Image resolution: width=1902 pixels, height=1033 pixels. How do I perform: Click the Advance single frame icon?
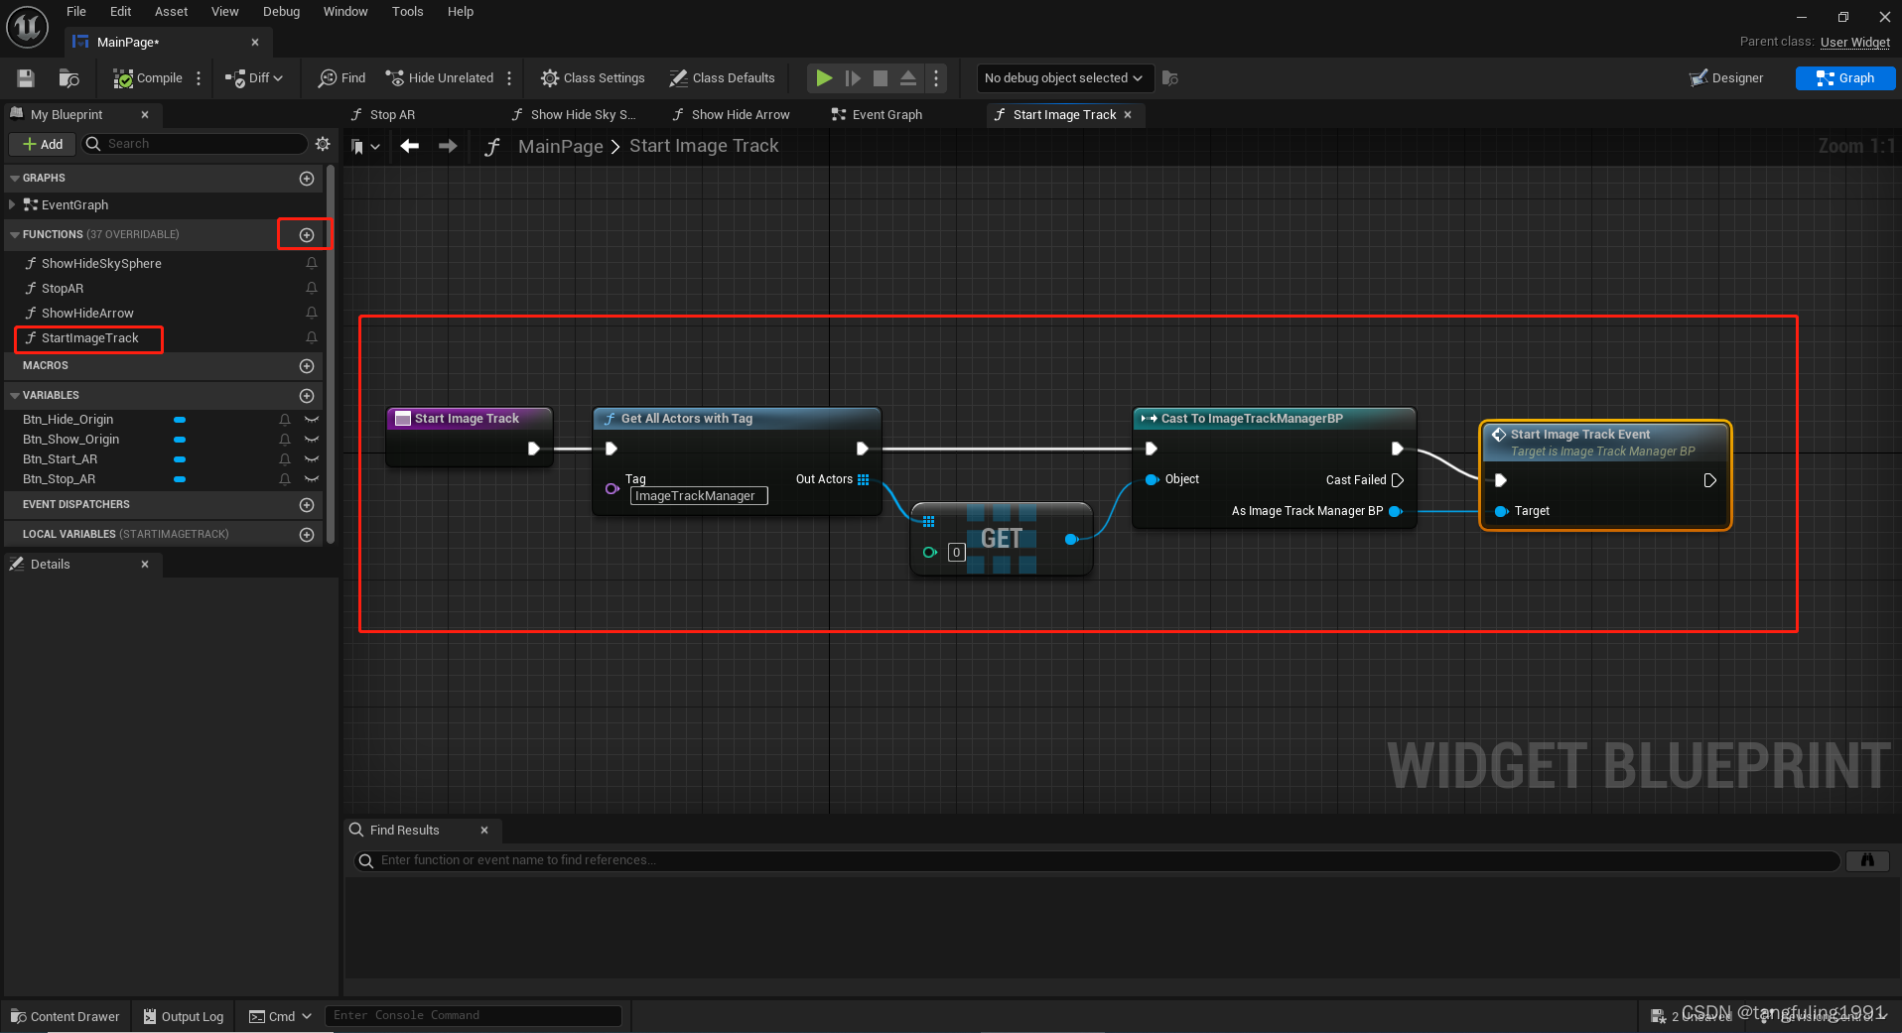click(x=853, y=78)
